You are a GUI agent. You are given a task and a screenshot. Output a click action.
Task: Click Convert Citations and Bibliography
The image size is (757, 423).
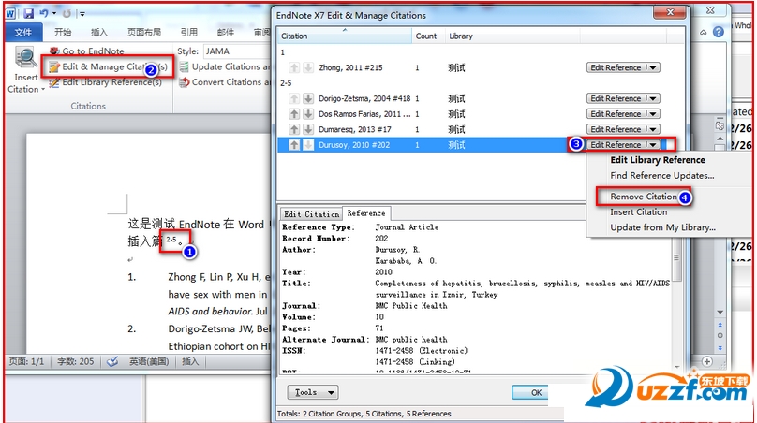pos(225,82)
